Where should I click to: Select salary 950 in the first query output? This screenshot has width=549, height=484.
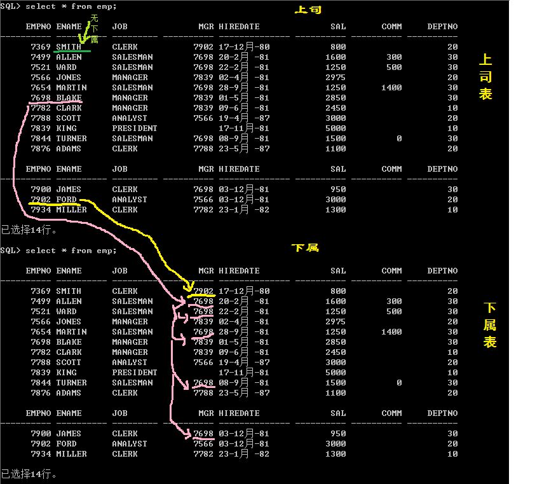338,190
